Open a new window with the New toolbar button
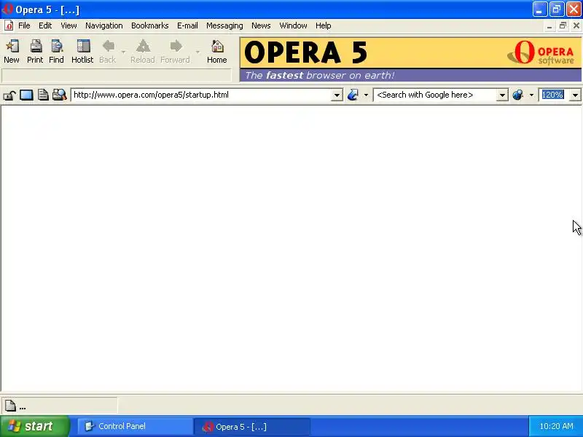 pos(12,51)
